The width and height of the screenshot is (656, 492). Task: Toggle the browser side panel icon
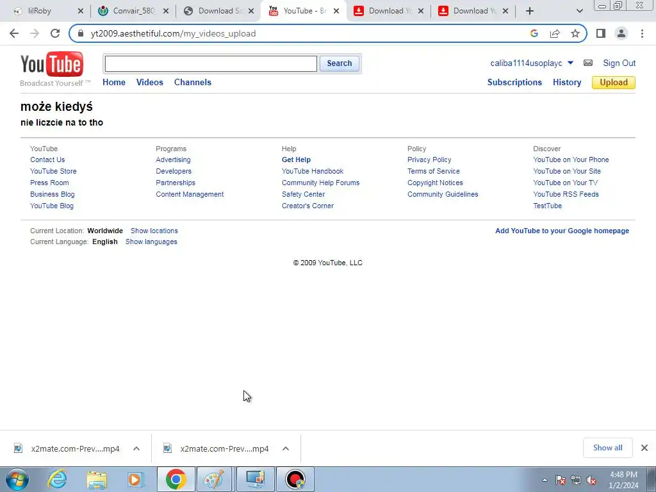coord(601,33)
